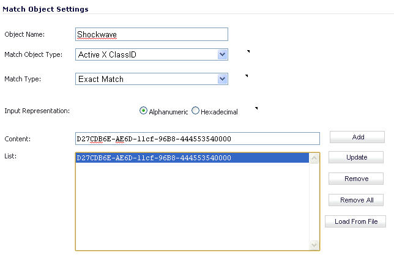The height and width of the screenshot is (263, 394).
Task: Select the Hexadecimal radio button
Action: point(195,111)
